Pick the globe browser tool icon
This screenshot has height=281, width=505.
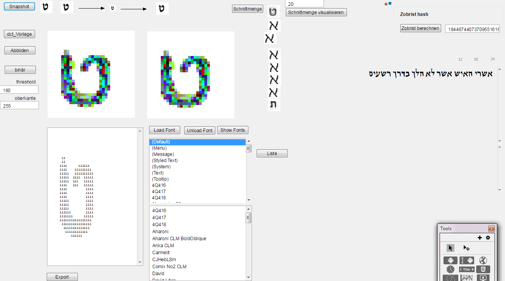click(x=483, y=260)
